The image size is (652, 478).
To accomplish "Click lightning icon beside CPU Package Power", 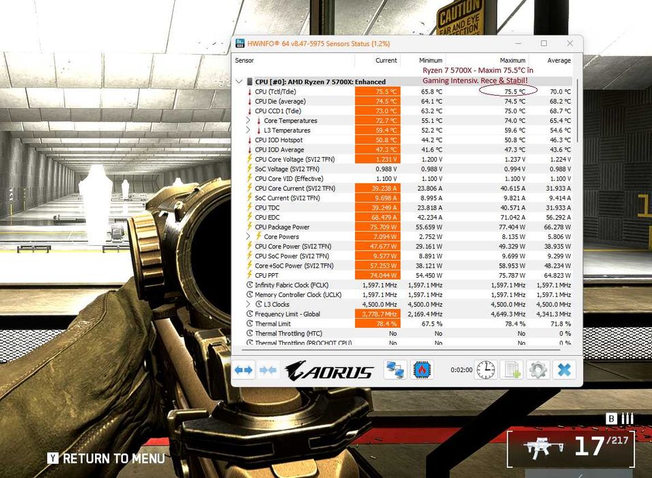I will 249,227.
